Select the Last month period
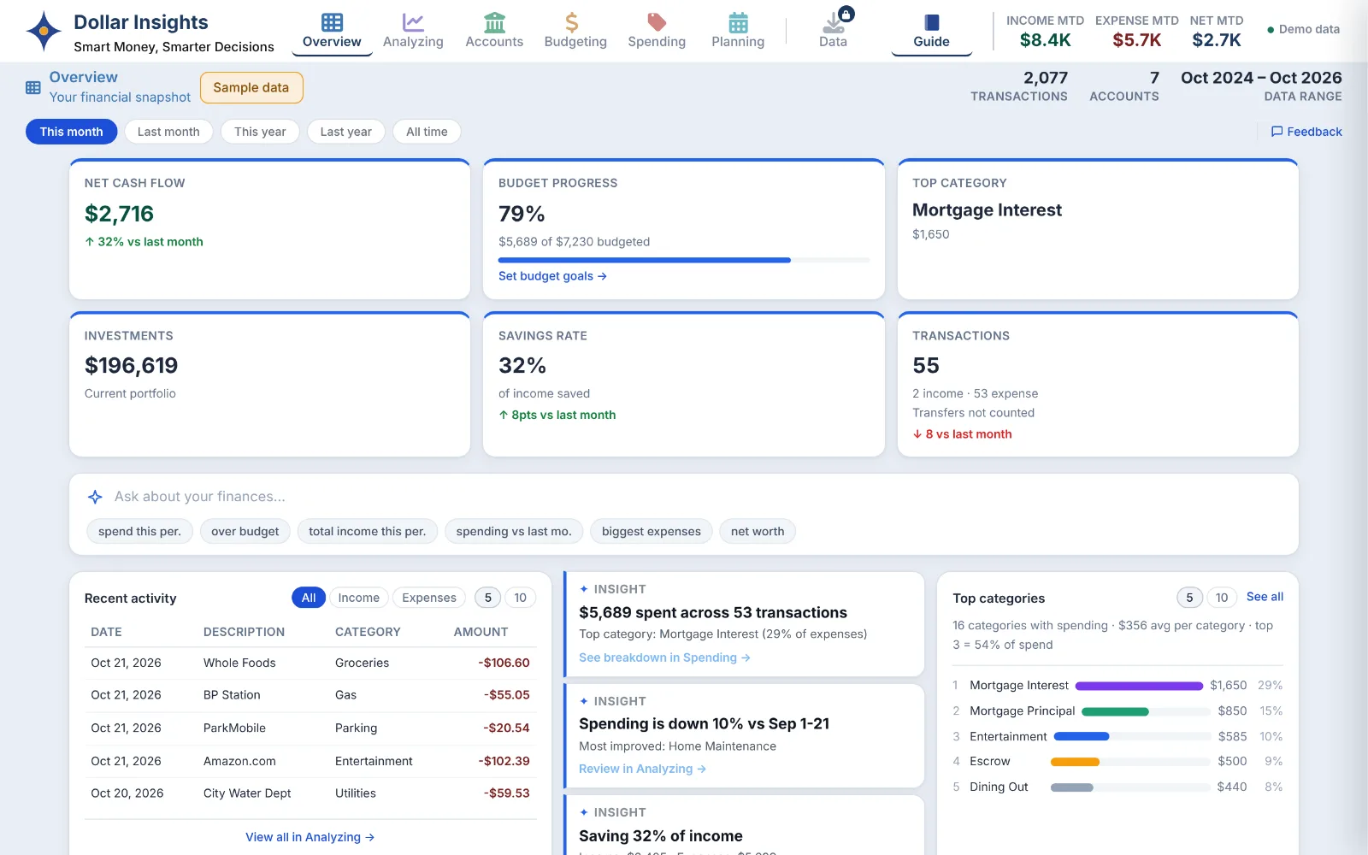1368x855 pixels. 168,132
